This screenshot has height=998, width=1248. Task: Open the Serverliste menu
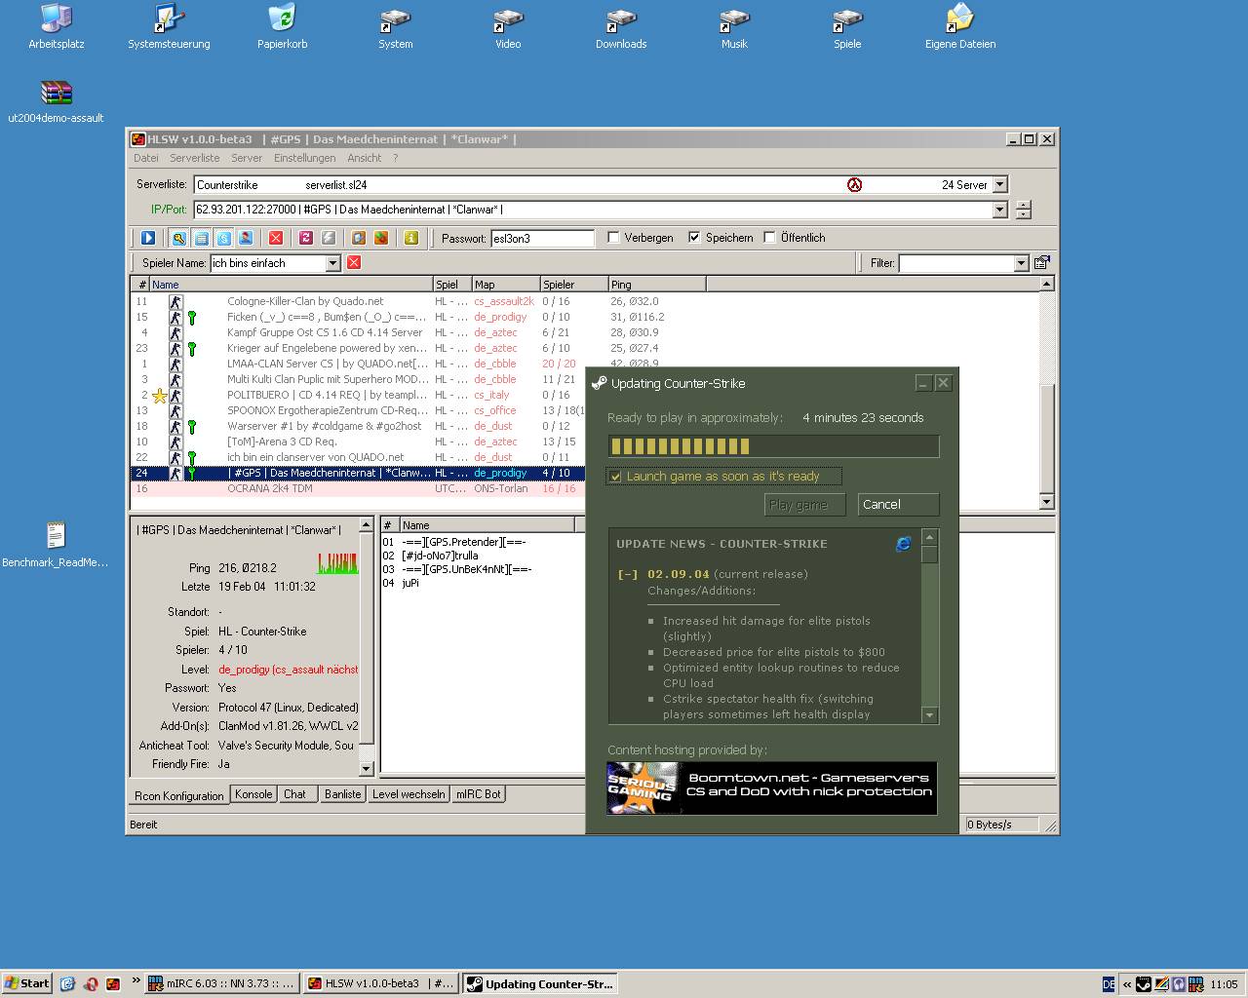[194, 158]
